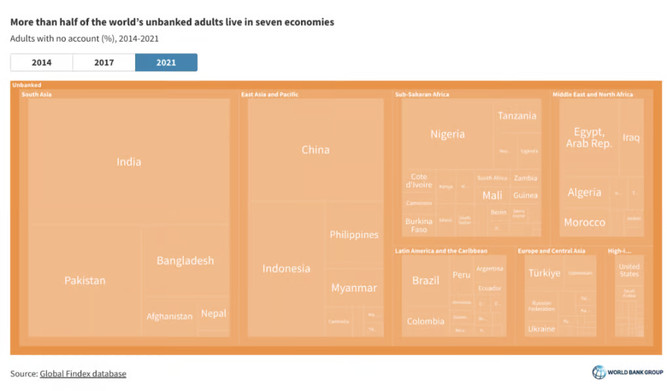The image size is (667, 391).
Task: Click the Morocco treemap block
Action: 584,223
